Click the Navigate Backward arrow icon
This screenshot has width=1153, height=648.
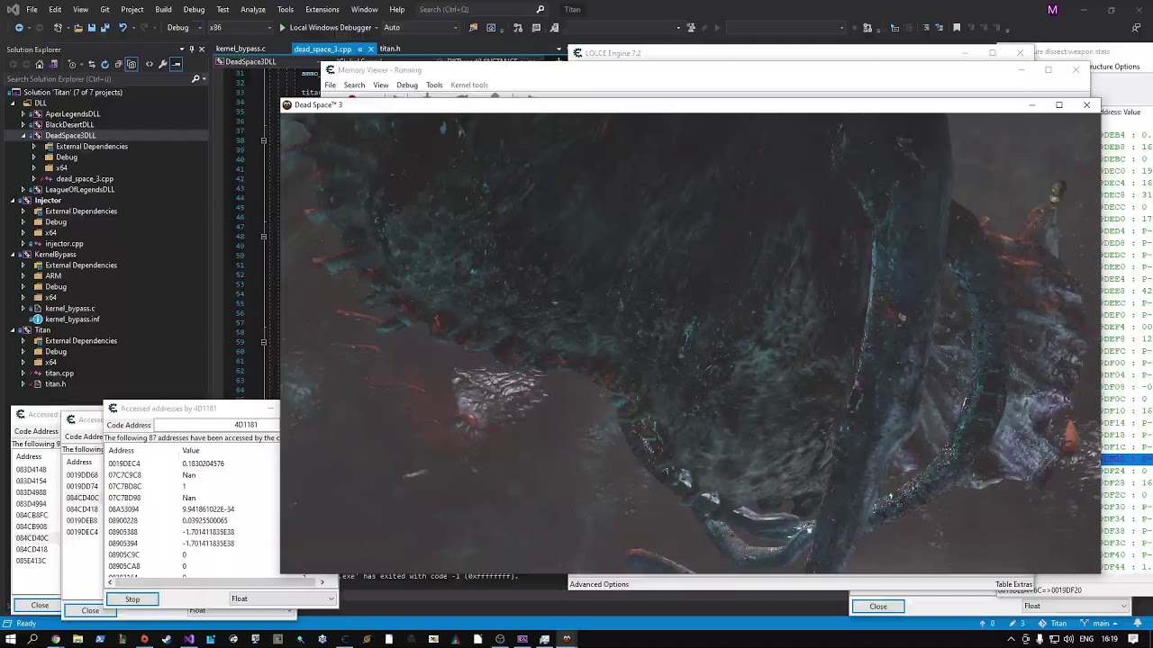(18, 27)
